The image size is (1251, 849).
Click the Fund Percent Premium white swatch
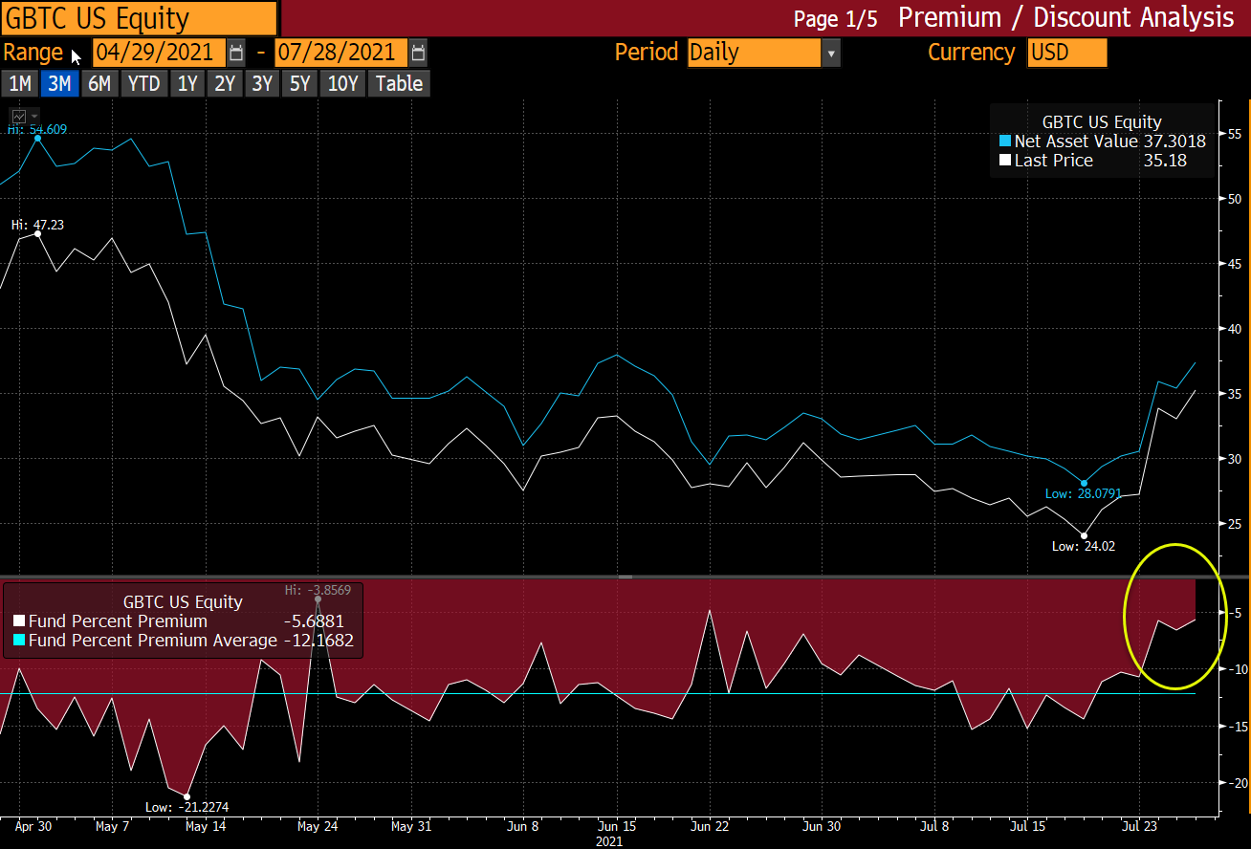point(19,621)
